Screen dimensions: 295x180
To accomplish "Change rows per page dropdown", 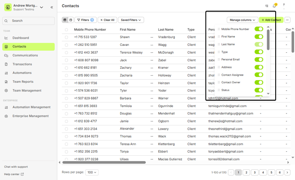I will click(92, 173).
